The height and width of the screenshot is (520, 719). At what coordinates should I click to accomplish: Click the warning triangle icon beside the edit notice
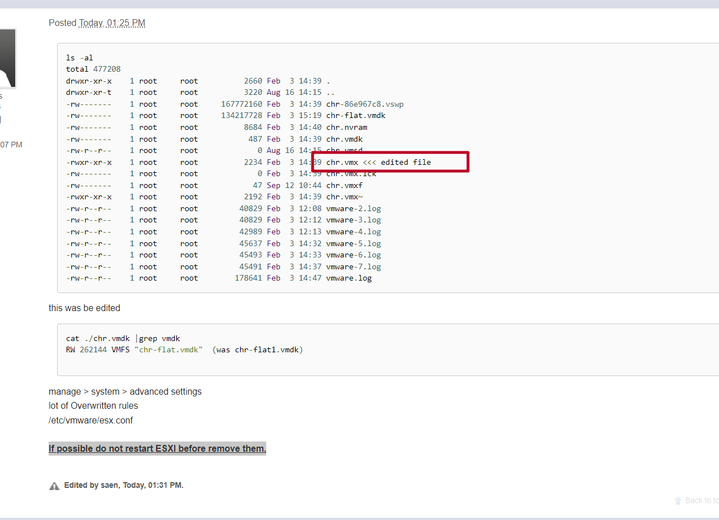54,486
